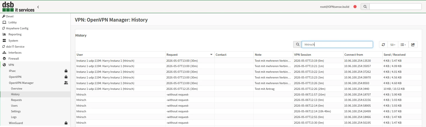Refresh the history table
426x127 pixels.
tap(383, 45)
